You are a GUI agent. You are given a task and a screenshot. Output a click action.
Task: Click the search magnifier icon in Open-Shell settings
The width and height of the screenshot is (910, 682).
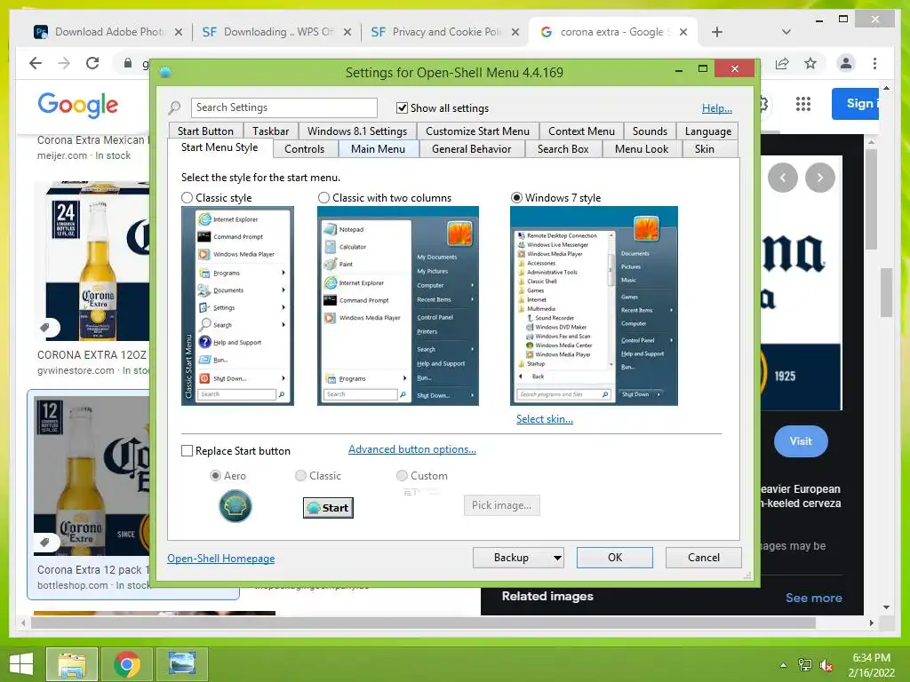pyautogui.click(x=174, y=107)
